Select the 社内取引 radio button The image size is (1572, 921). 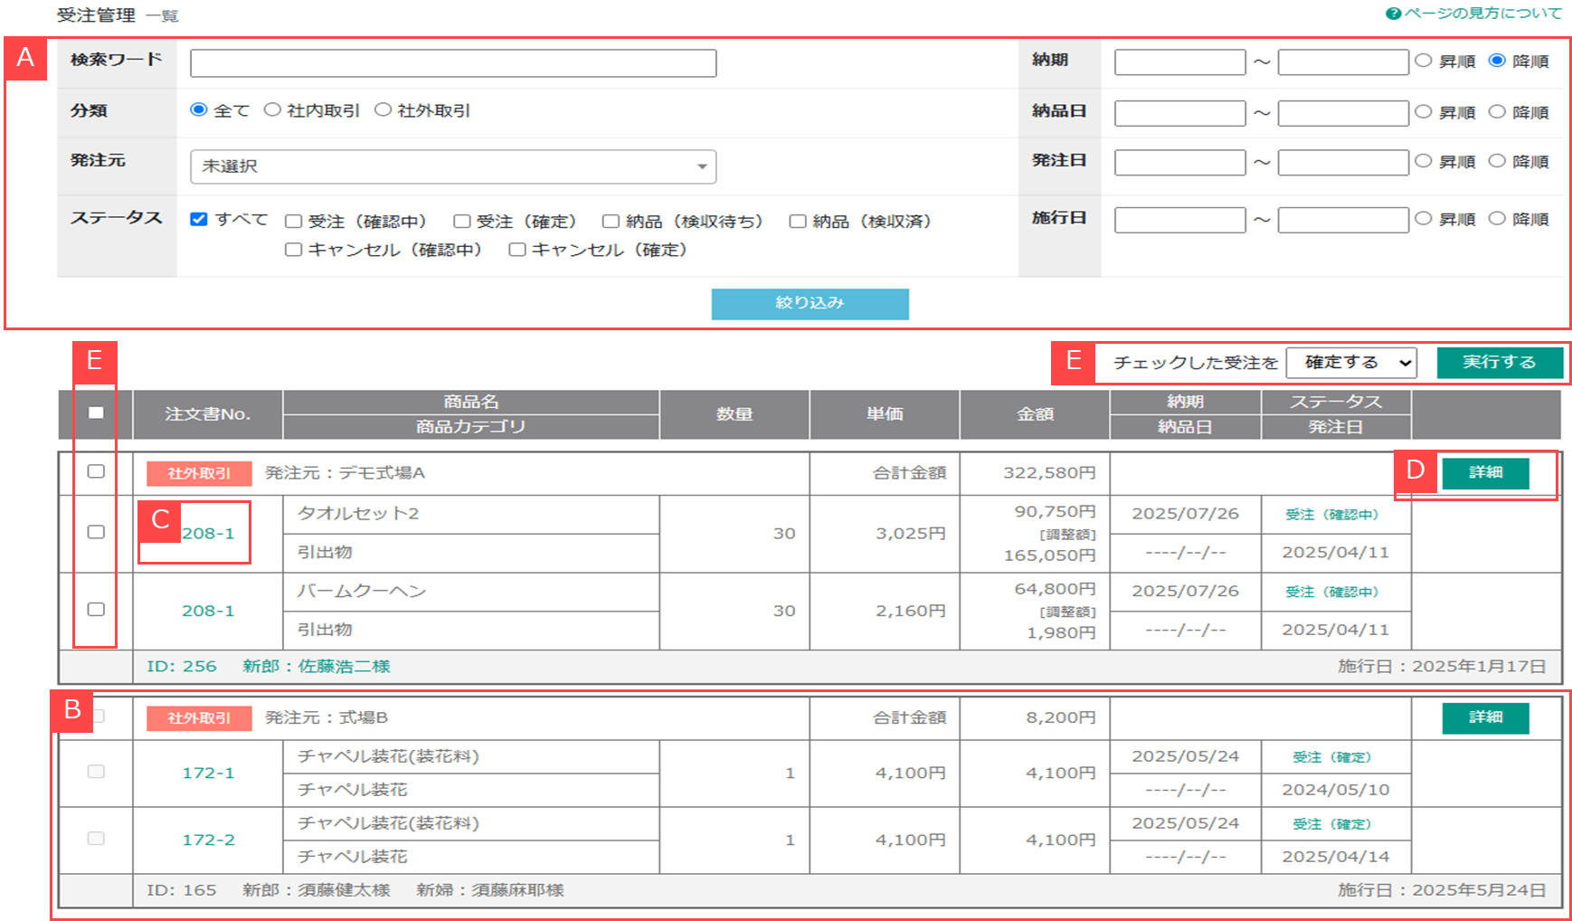tap(272, 109)
